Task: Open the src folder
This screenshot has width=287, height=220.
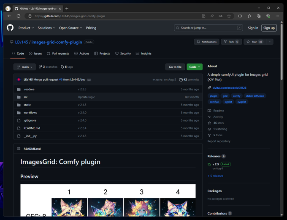Action: 25,97
